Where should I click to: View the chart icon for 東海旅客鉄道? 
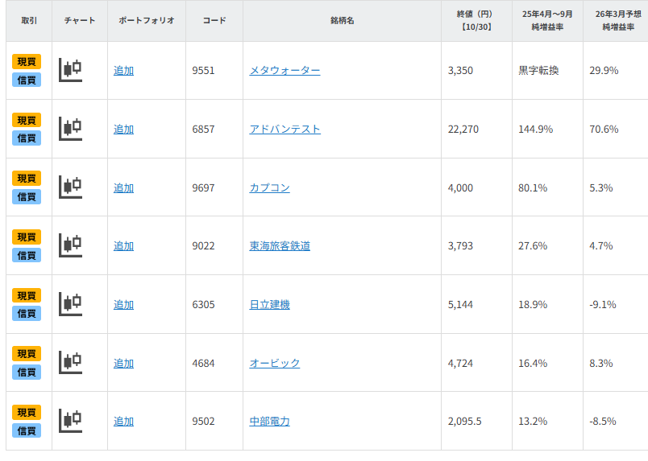click(x=71, y=245)
